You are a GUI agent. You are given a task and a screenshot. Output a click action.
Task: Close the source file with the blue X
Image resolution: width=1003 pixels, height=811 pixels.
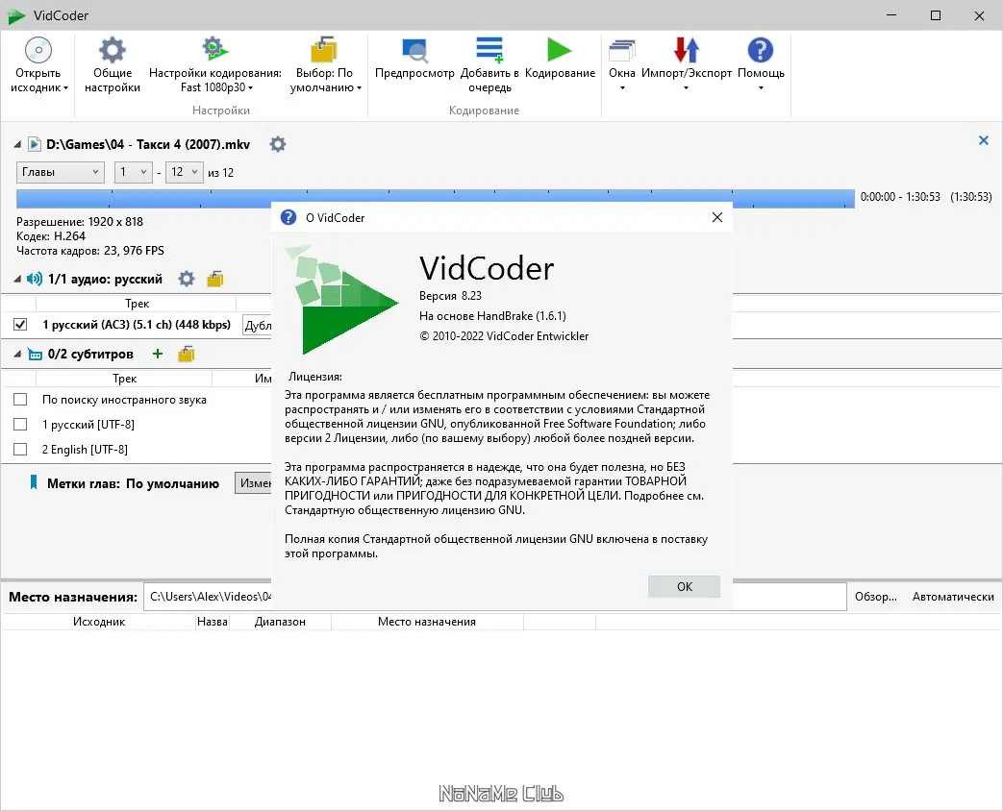[984, 140]
